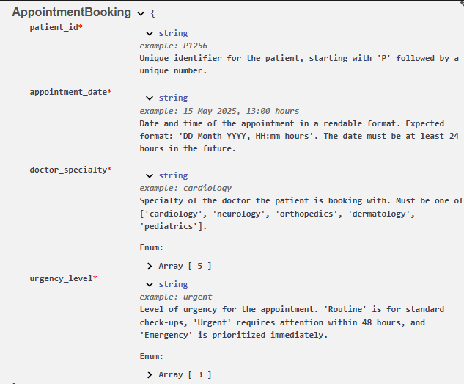Select the urgency_level property name
Screen dimensions: 464x384
[61, 279]
